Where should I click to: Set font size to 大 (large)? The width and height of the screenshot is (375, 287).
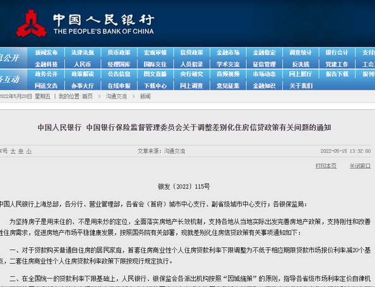tap(13, 151)
